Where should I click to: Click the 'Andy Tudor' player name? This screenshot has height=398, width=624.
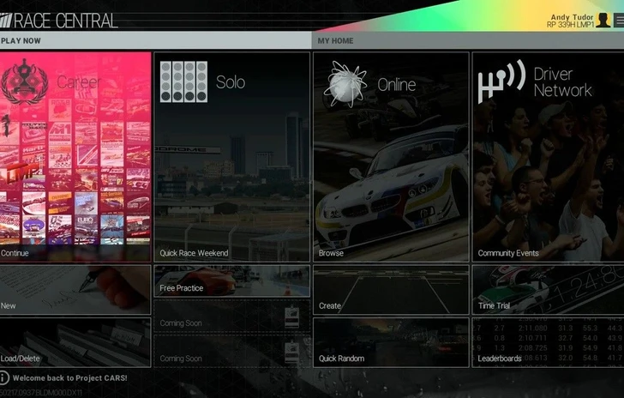572,17
